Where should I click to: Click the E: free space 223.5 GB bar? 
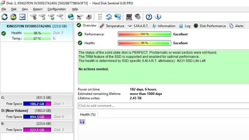(37, 129)
